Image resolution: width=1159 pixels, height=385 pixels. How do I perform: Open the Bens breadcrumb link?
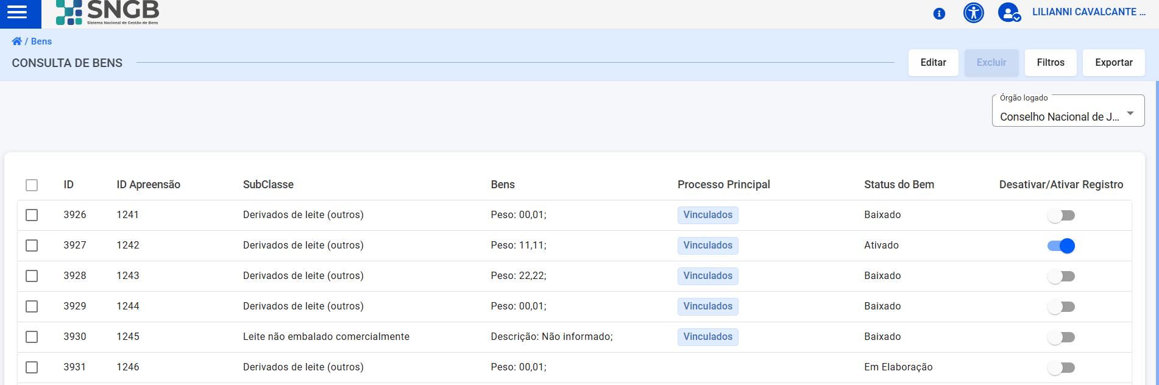41,41
